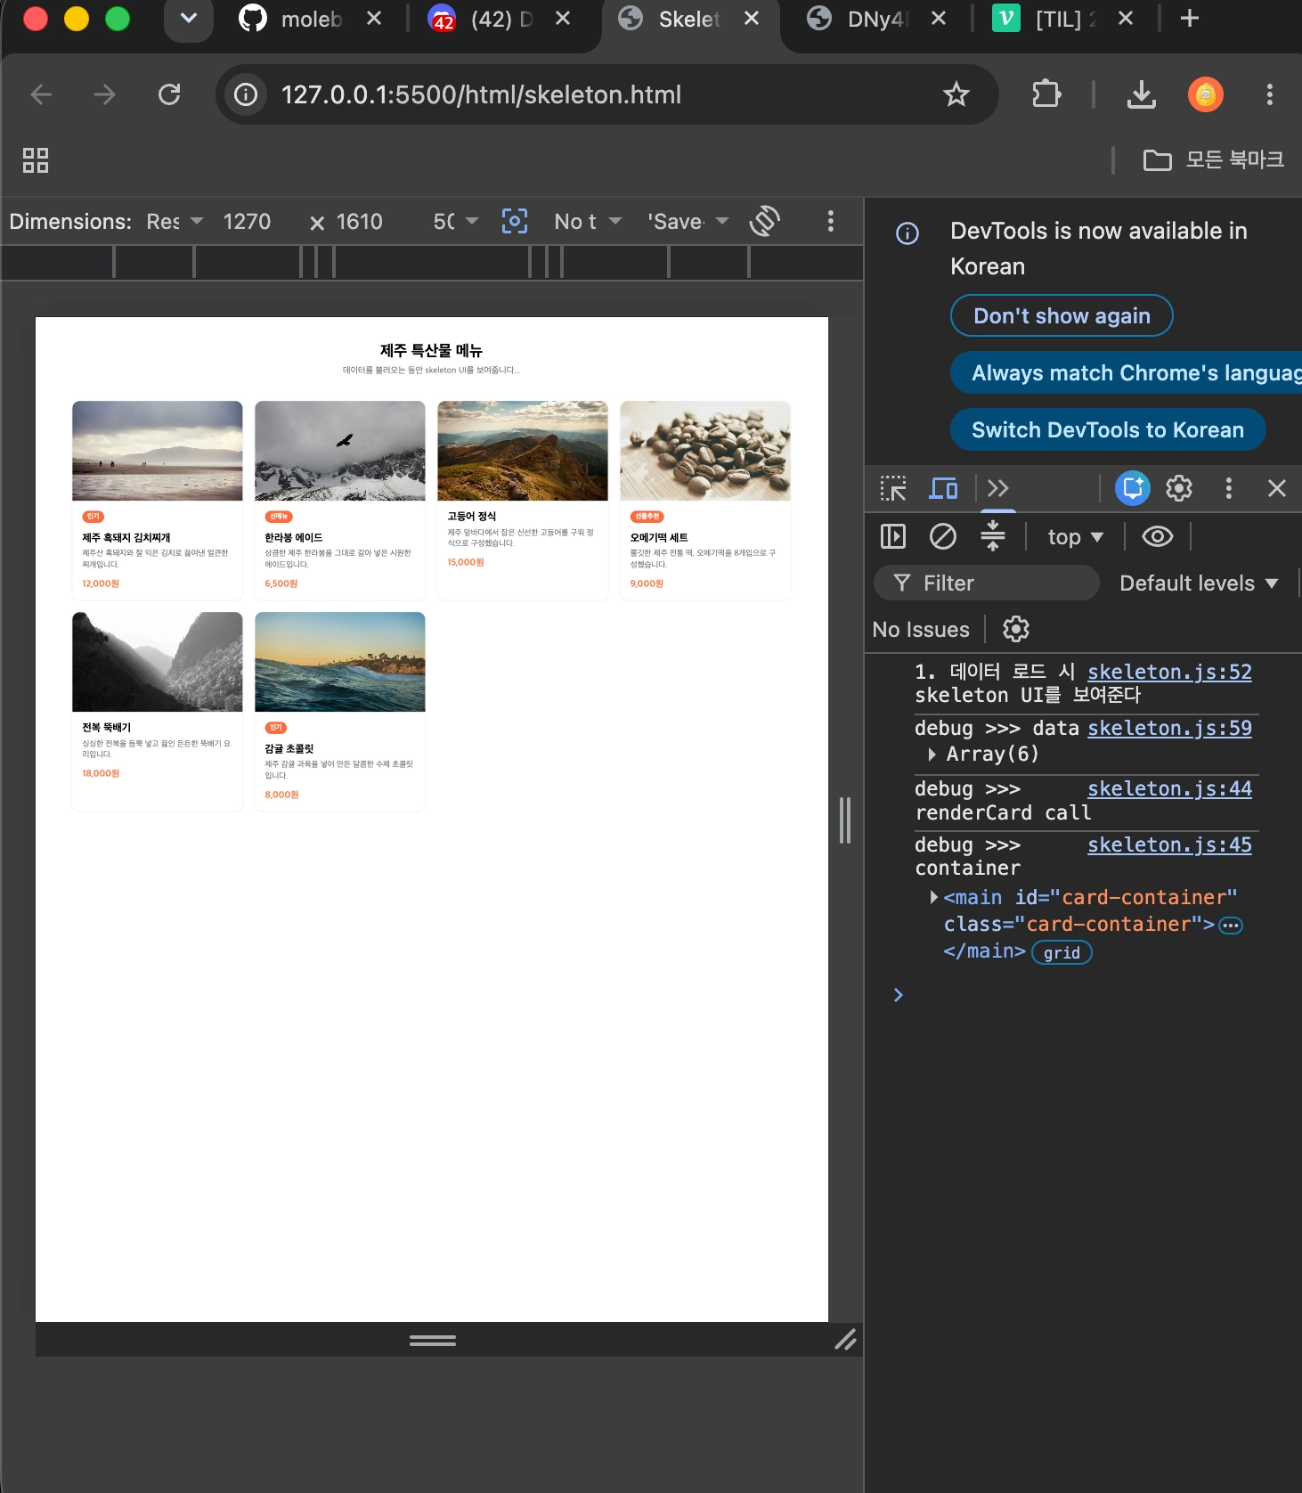Toggle the console sidebar

(x=893, y=536)
